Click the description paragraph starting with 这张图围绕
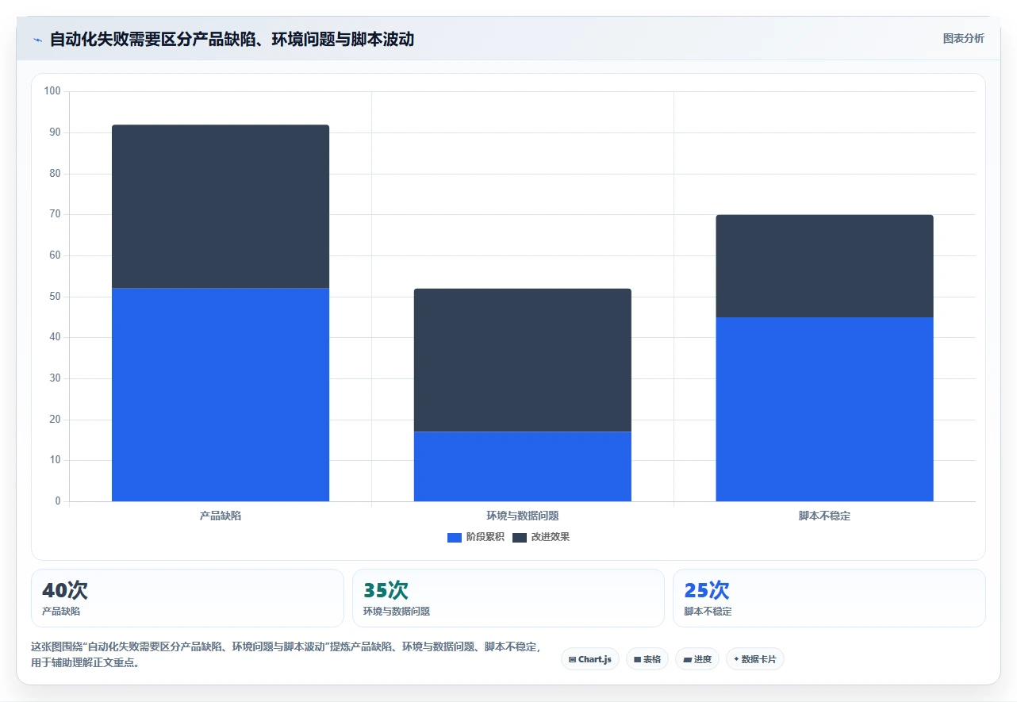 (x=286, y=655)
